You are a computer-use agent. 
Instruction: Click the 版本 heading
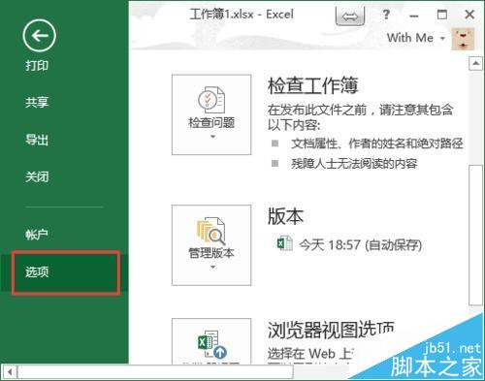[x=285, y=216]
